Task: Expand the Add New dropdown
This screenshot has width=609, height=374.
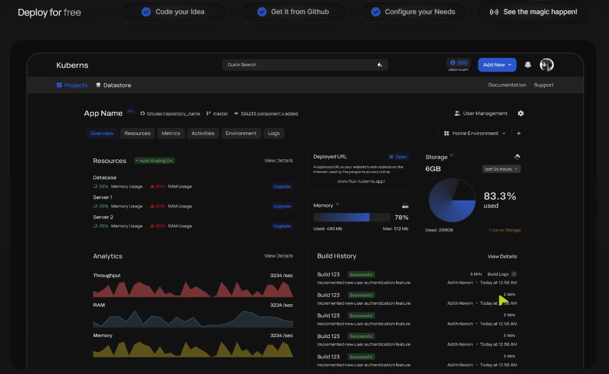Action: 497,65
